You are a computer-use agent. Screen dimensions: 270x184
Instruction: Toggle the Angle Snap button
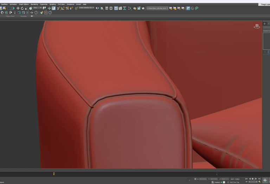(x=63, y=8)
